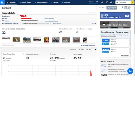Click the Transformation Types count 2
Image resolution: width=135 pixels, height=126 pixels.
coord(77,32)
